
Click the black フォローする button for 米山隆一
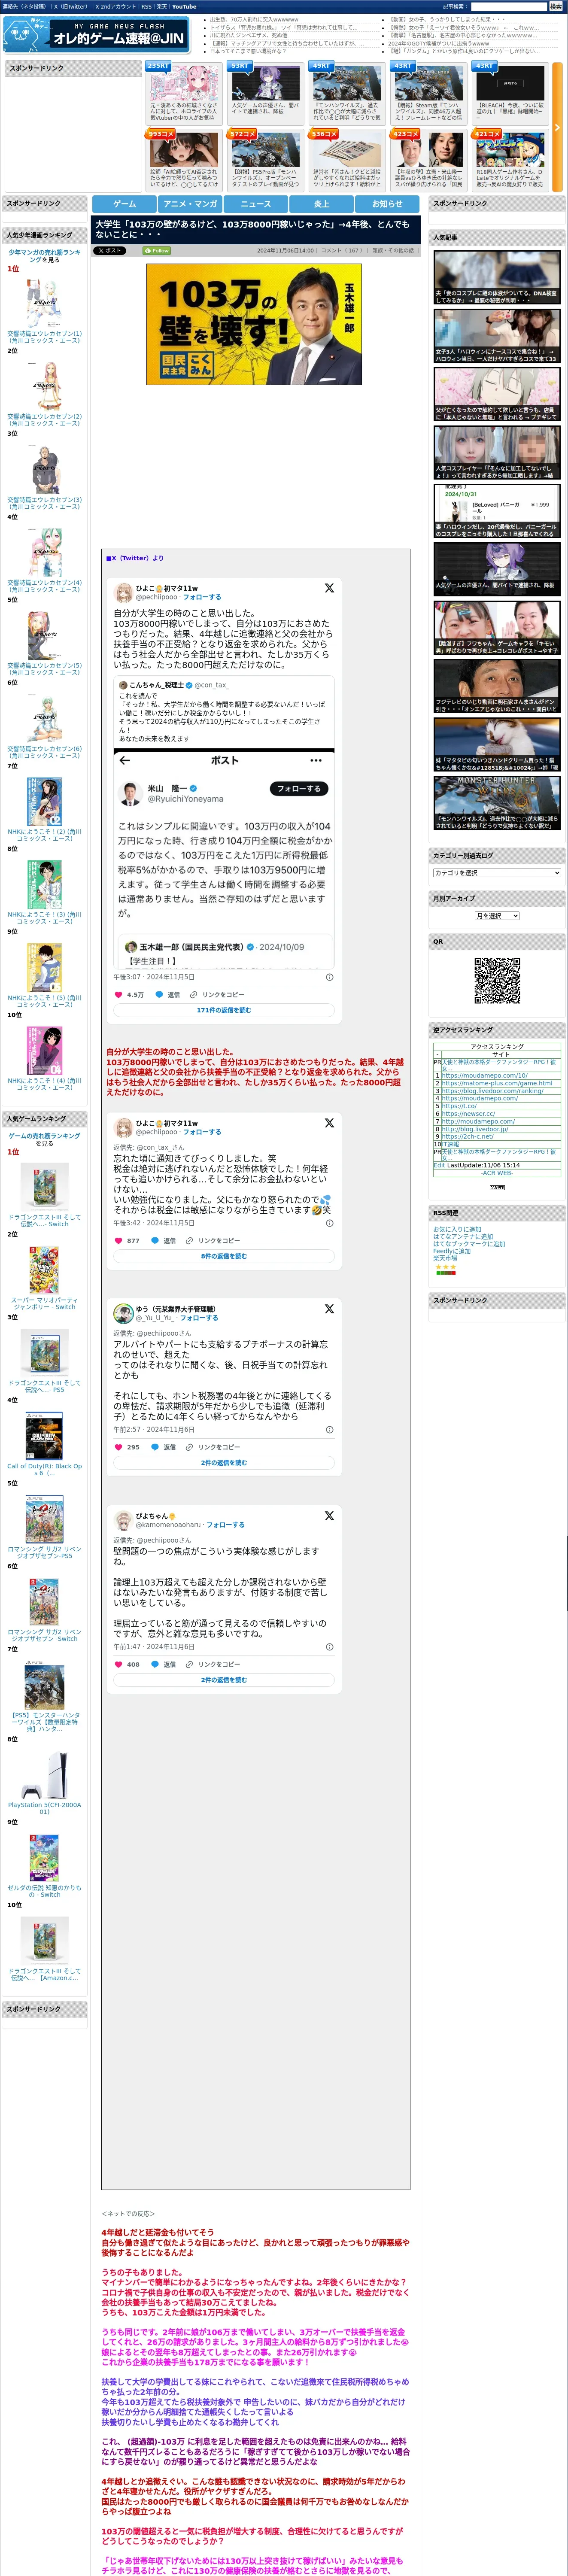[x=298, y=789]
